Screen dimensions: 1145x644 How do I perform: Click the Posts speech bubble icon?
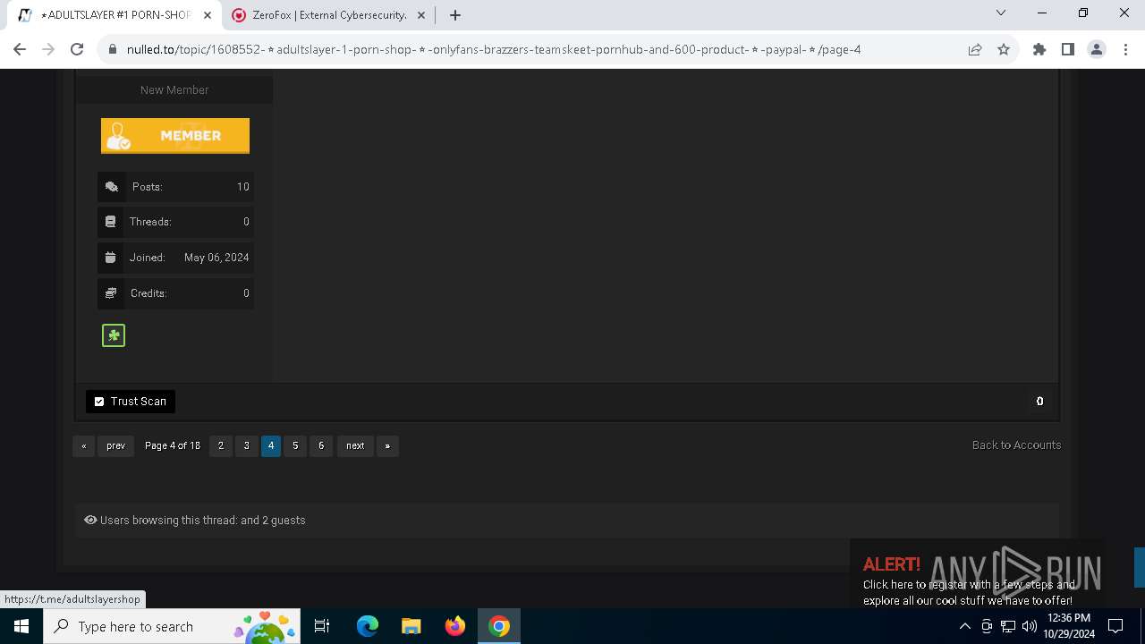112,187
